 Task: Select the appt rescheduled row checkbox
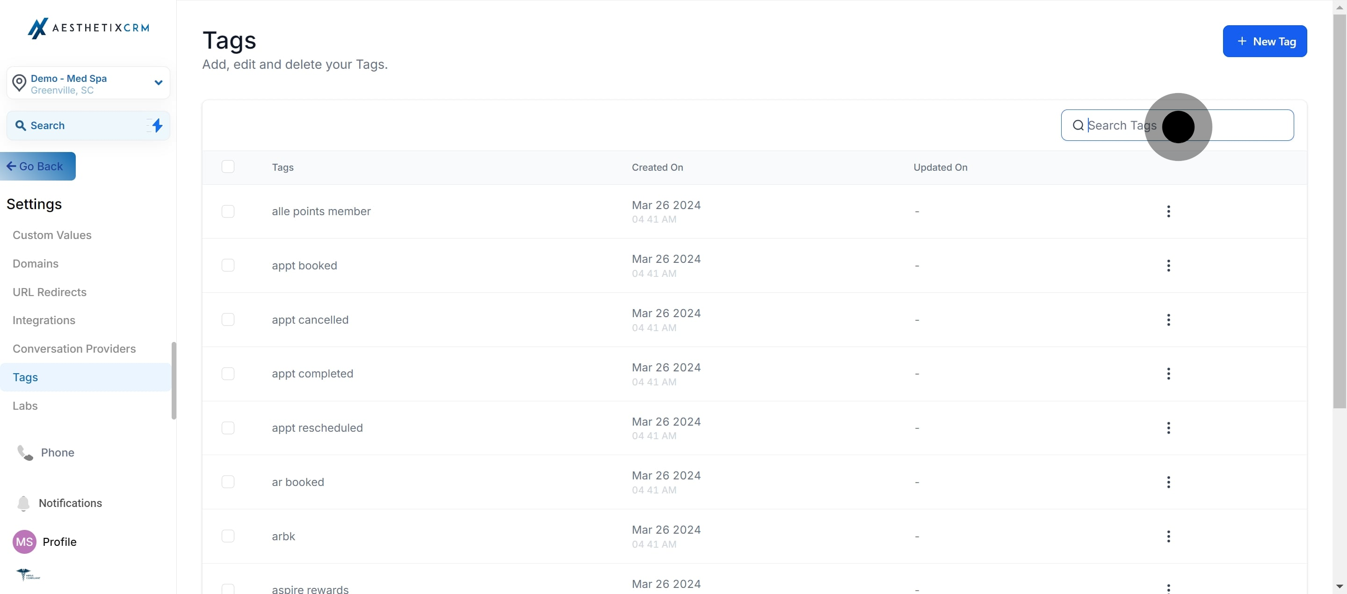228,428
